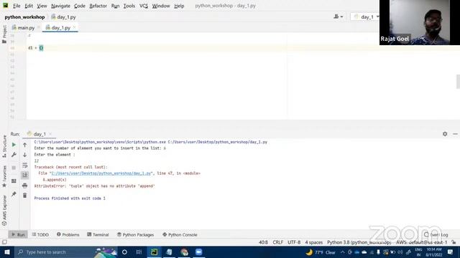Open the AWS Explorer sidebar panel

tap(4, 210)
